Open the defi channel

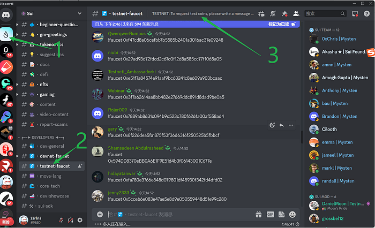tap(51, 74)
